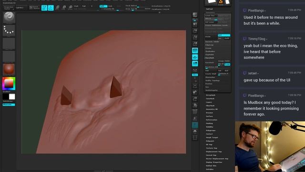
Task: Expand the Dynamic Subdiv section
Action: (212, 42)
